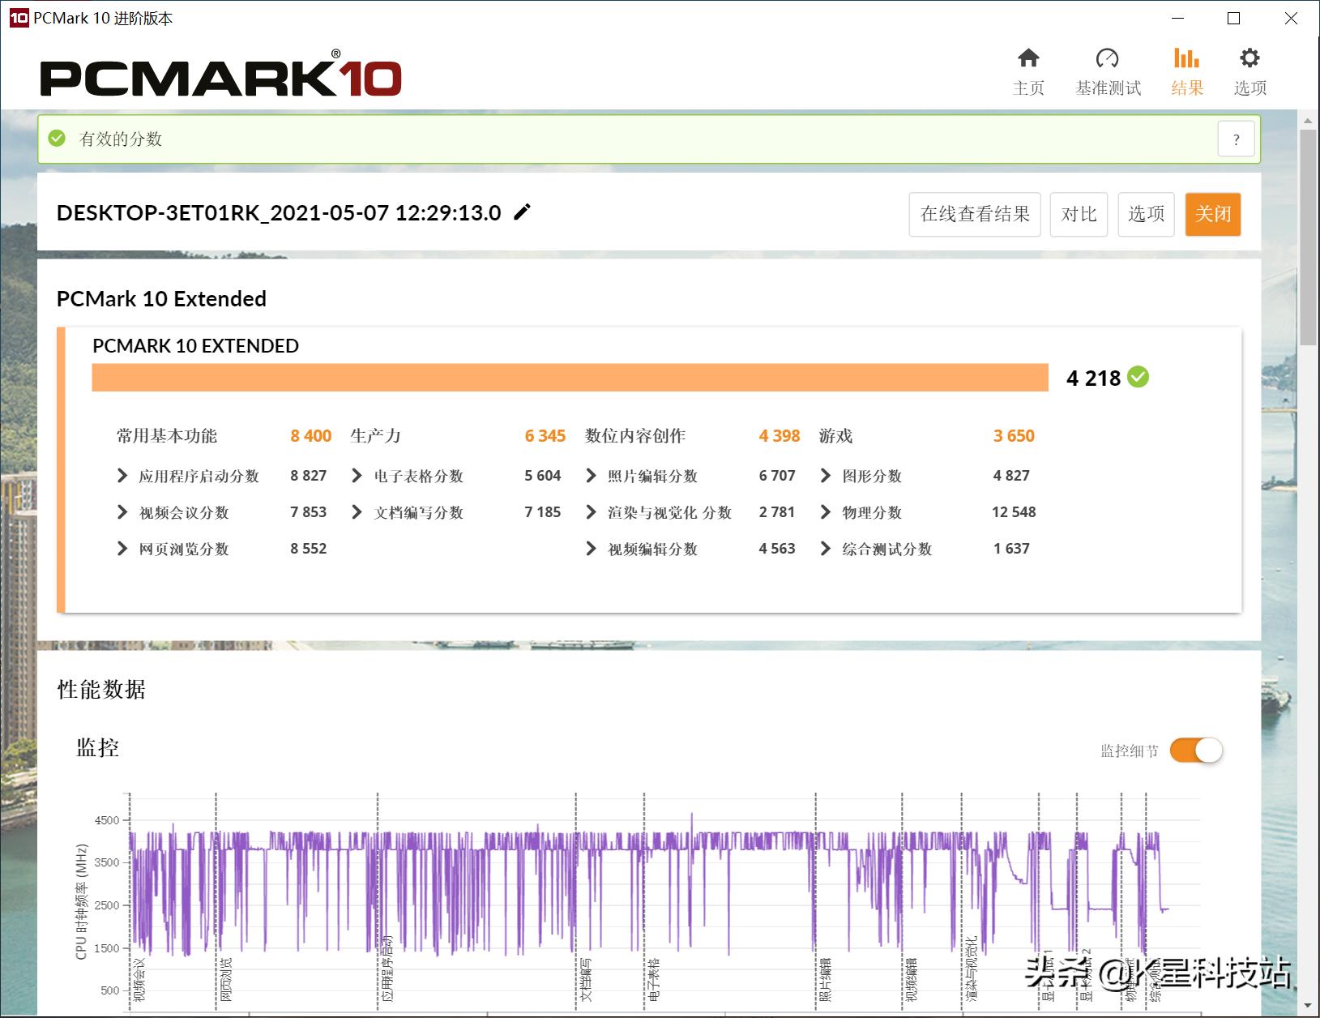Click 在线查看结果 button
The width and height of the screenshot is (1320, 1018).
(975, 214)
